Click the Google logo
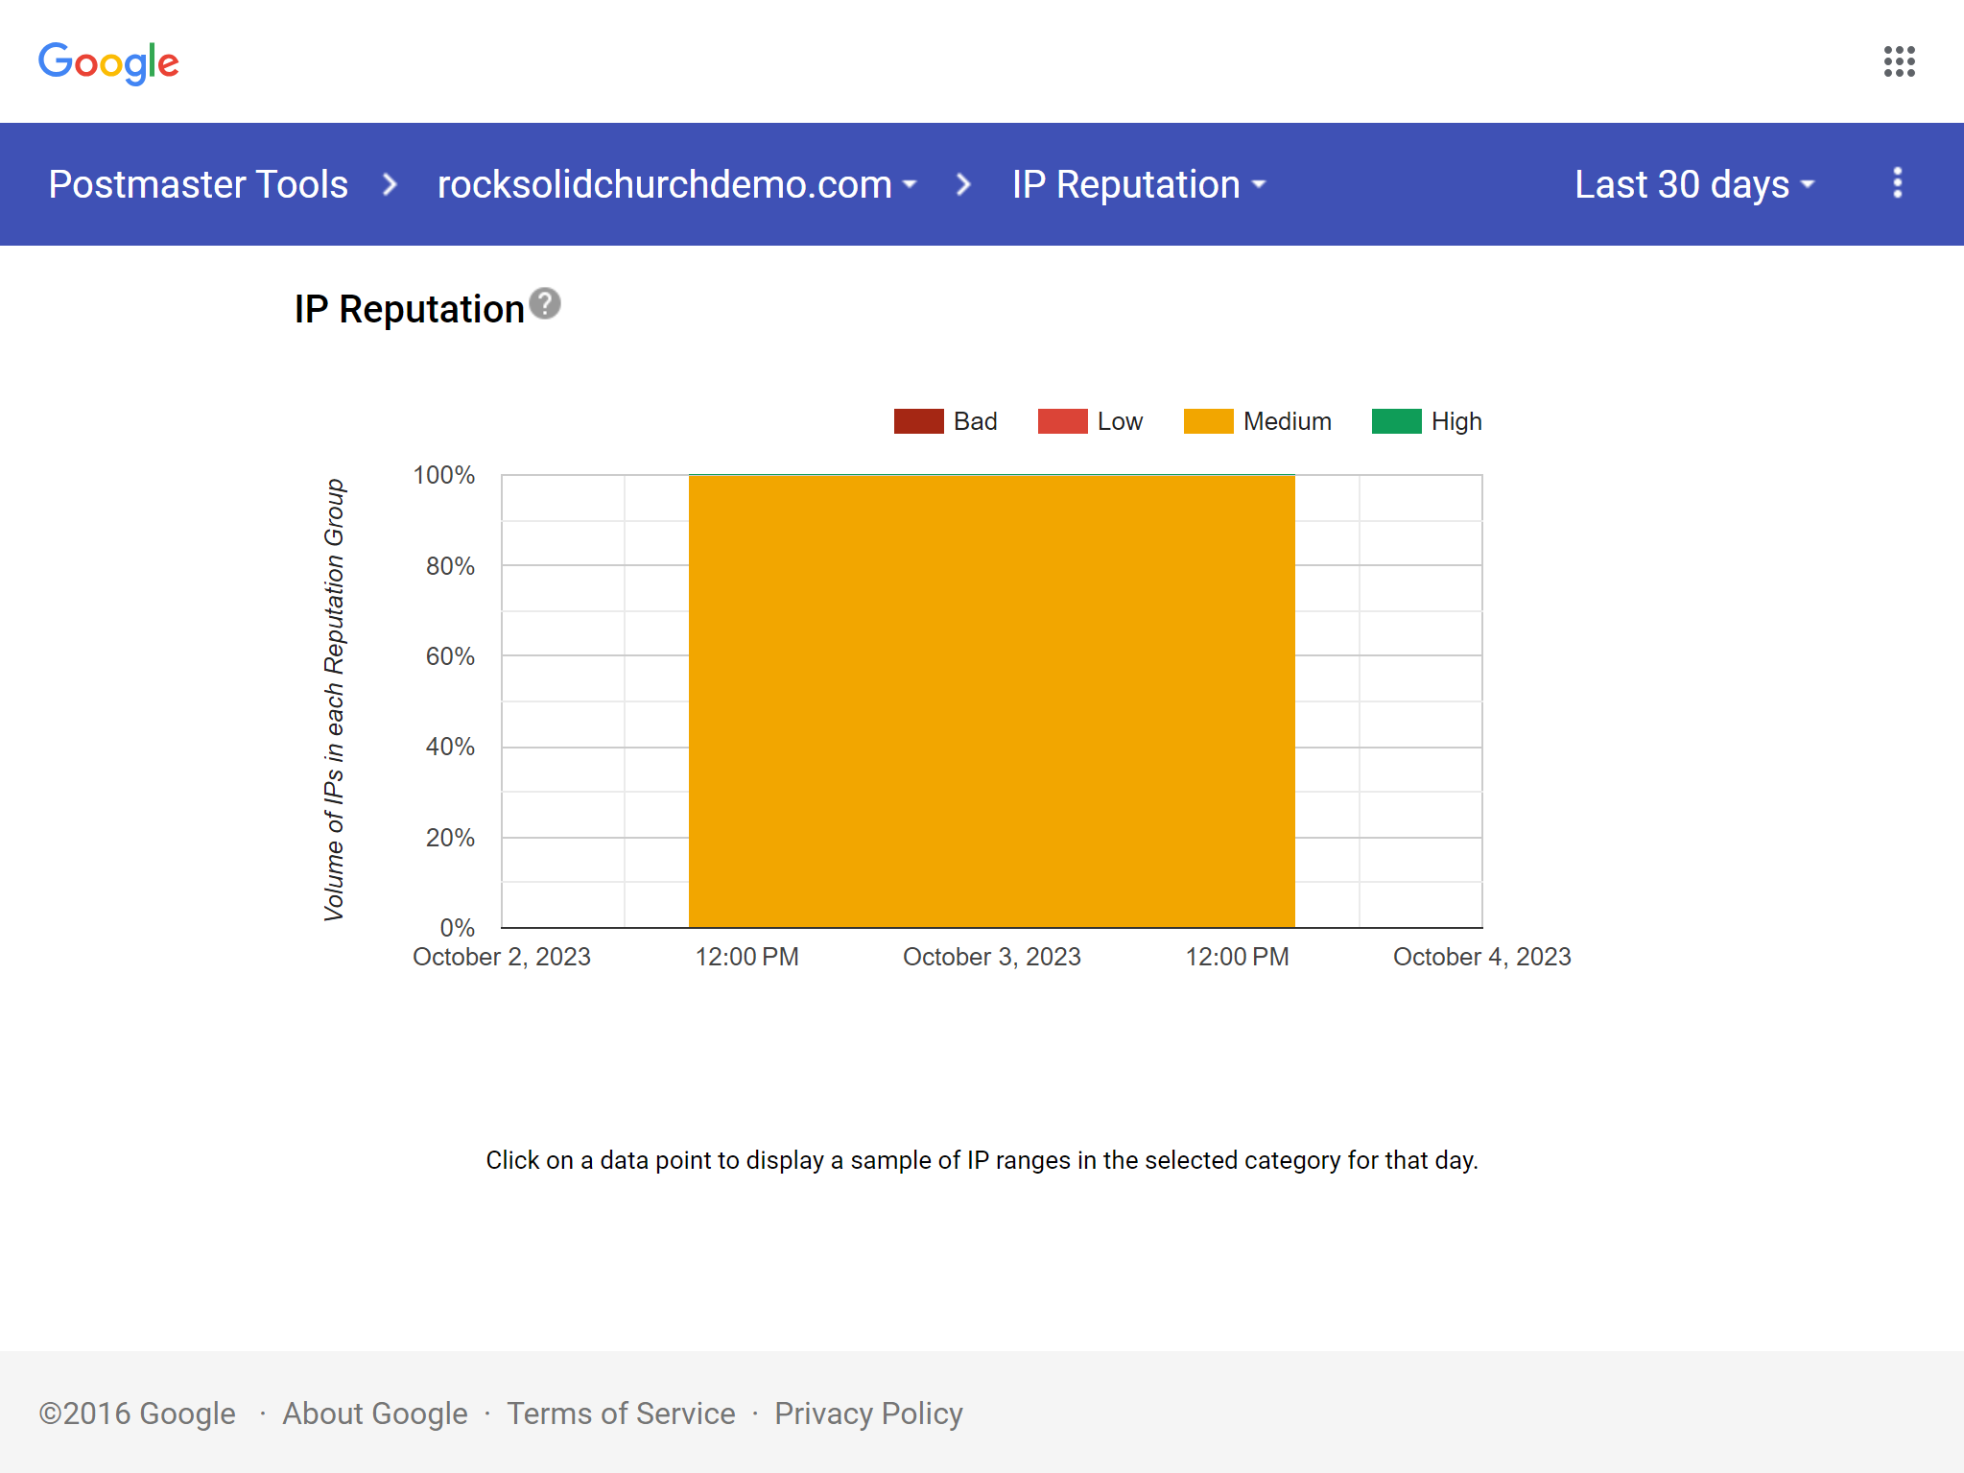The width and height of the screenshot is (1964, 1473). pos(108,62)
